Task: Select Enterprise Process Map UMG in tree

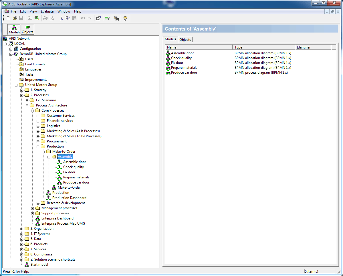Action: (x=63, y=223)
